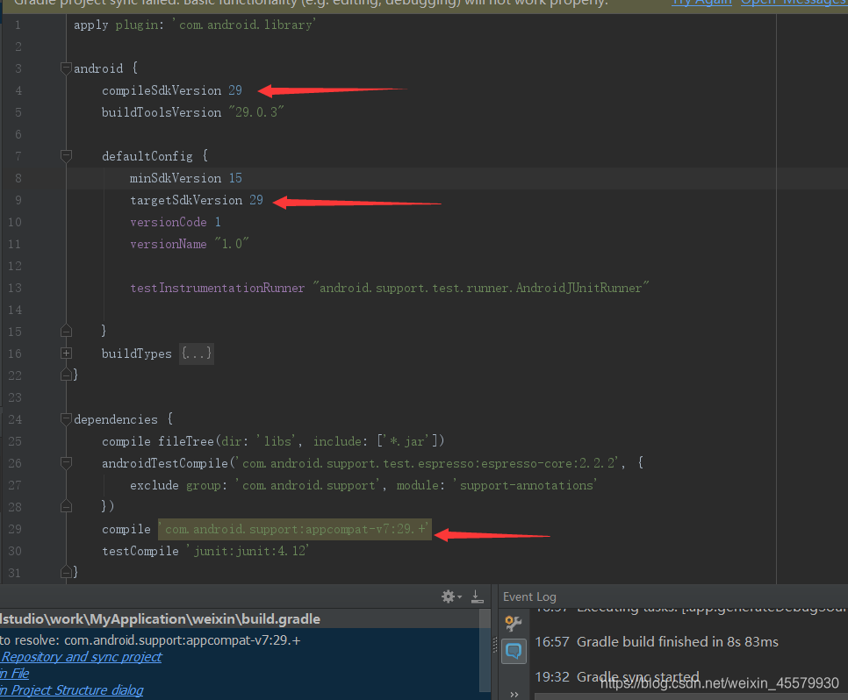Click the 'junit:junit:4.12' string
This screenshot has width=848, height=700.
pyautogui.click(x=248, y=551)
